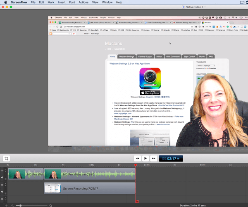Select the Screen Recording 7/21/17 clip

click(90, 188)
